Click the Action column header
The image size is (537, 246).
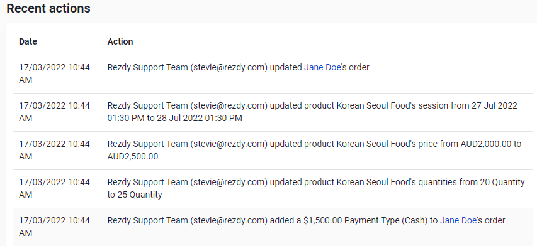(x=120, y=41)
